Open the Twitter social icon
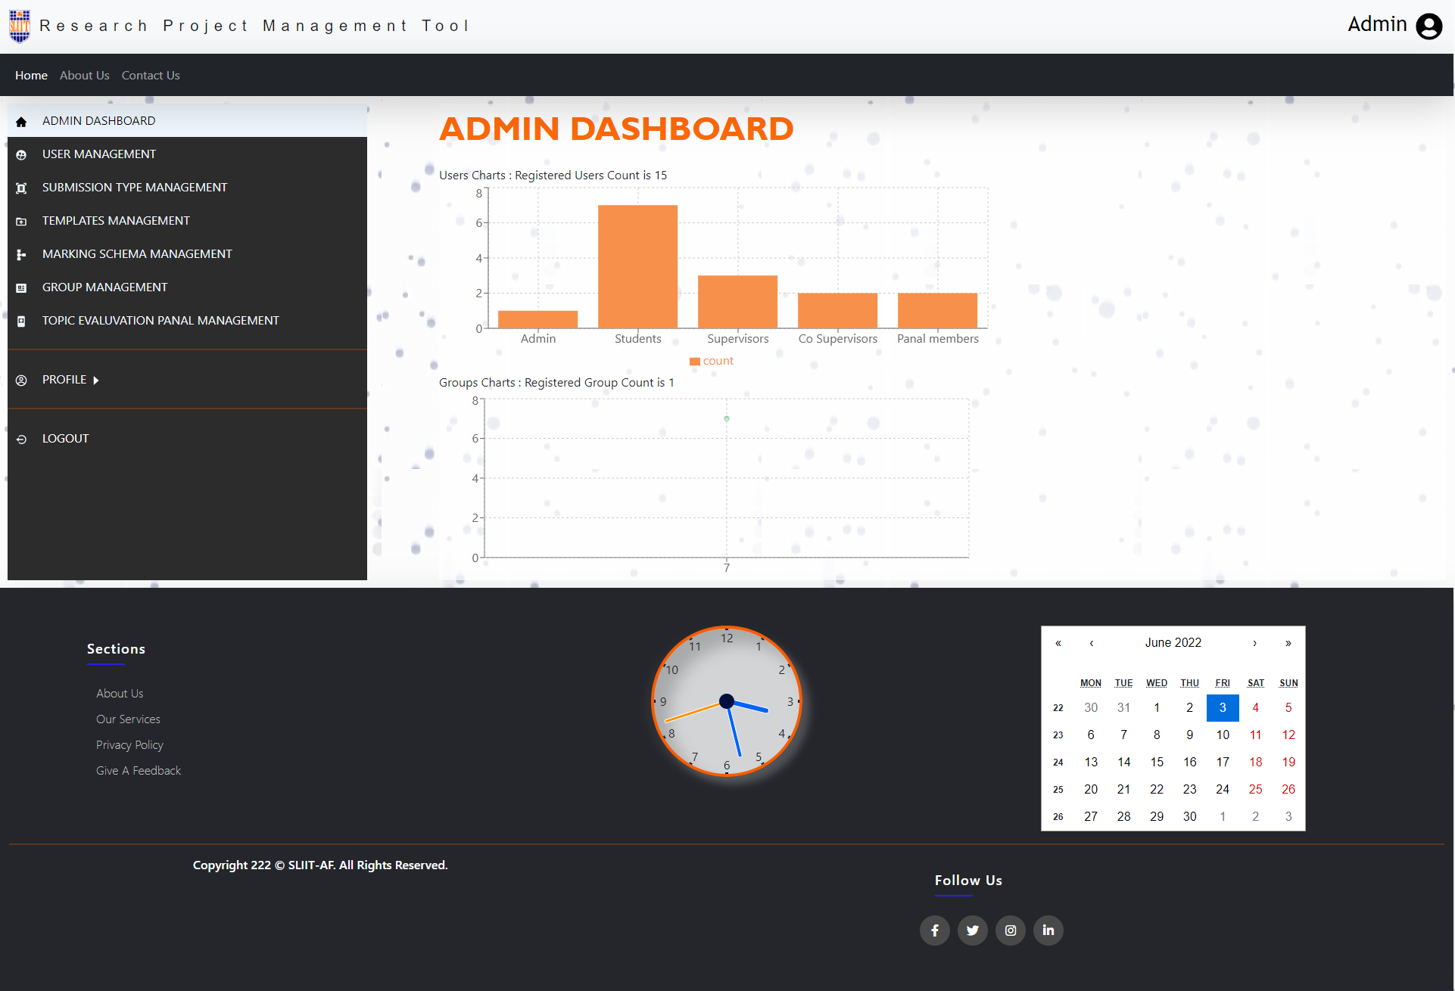The height and width of the screenshot is (991, 1455). [x=973, y=930]
